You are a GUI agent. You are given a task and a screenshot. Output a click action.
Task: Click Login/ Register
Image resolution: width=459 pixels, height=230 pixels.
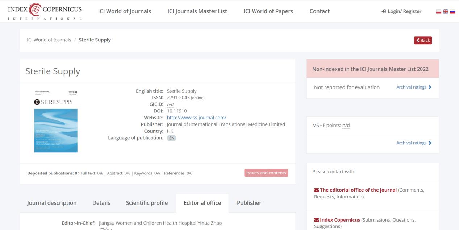[401, 11]
